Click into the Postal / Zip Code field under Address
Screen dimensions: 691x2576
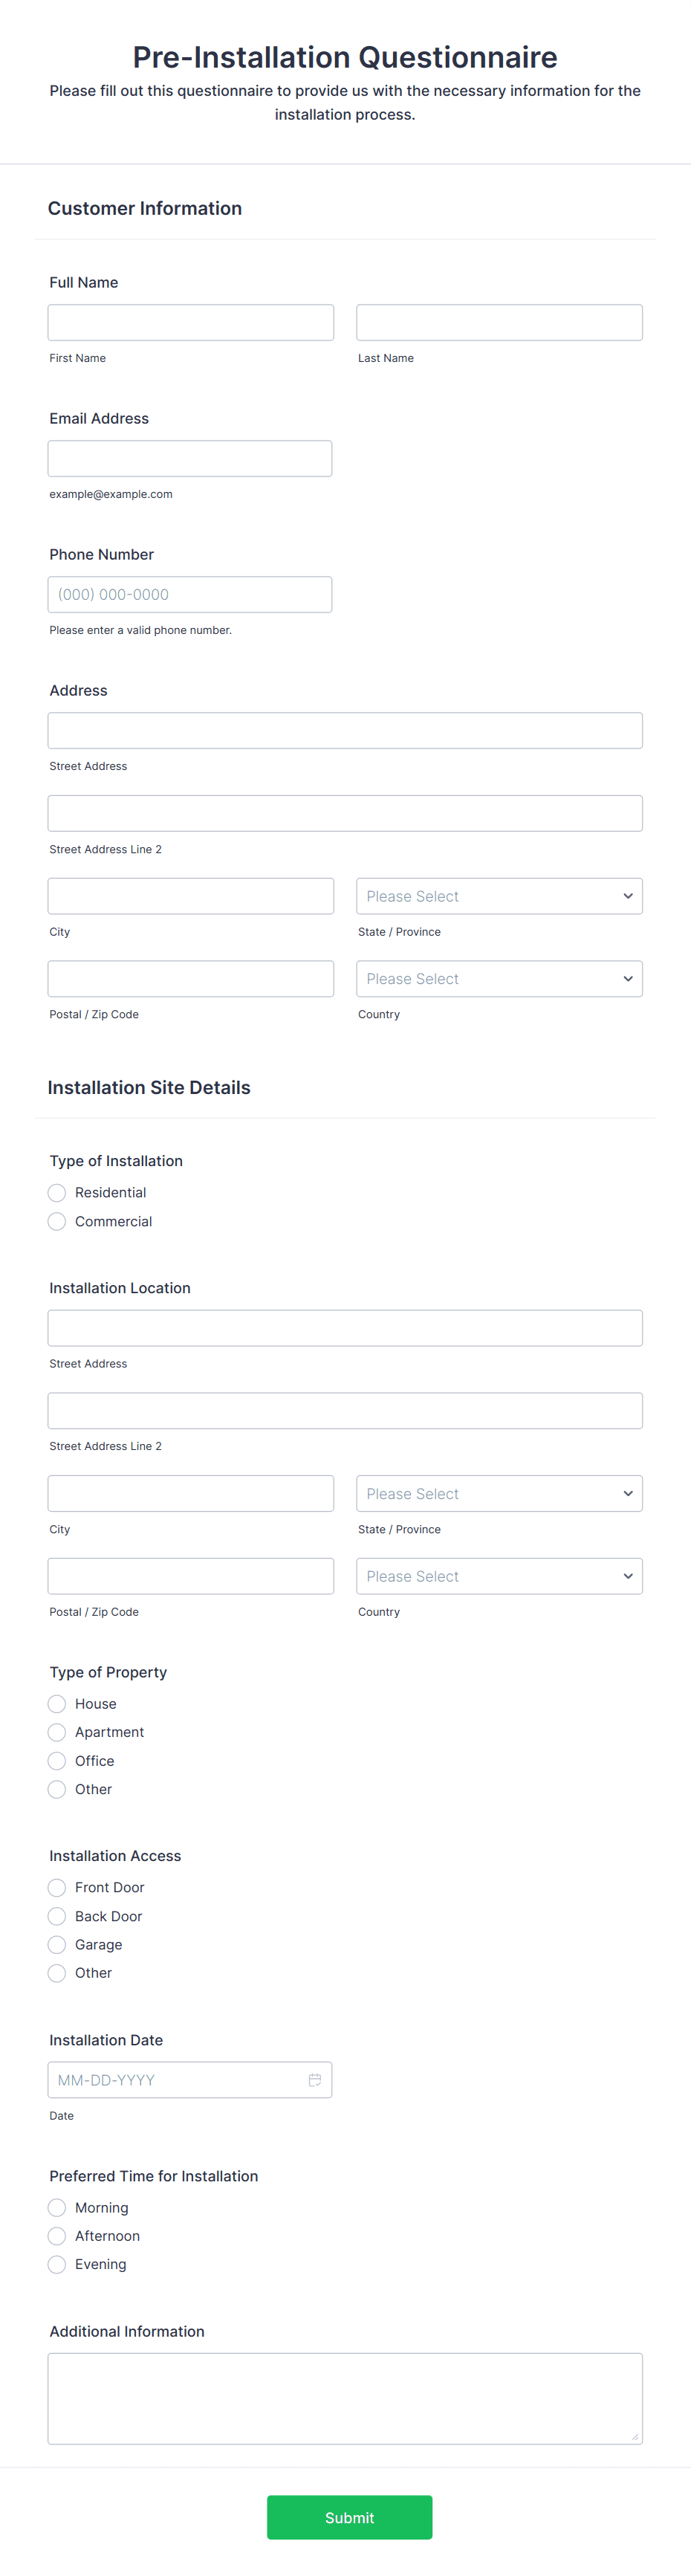pos(190,978)
